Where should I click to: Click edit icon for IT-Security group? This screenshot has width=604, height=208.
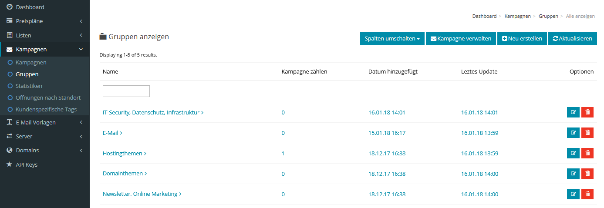(573, 112)
